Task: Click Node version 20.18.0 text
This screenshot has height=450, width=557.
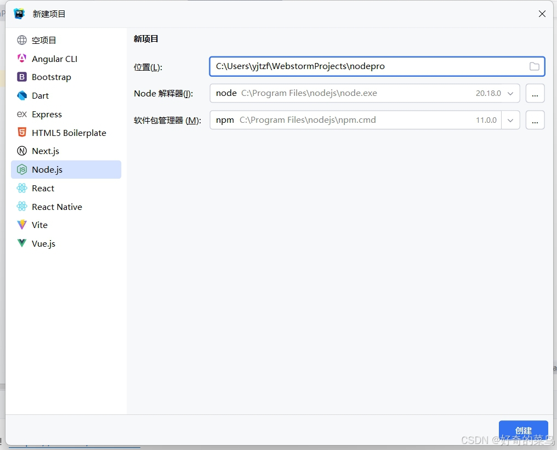Action: pyautogui.click(x=488, y=93)
